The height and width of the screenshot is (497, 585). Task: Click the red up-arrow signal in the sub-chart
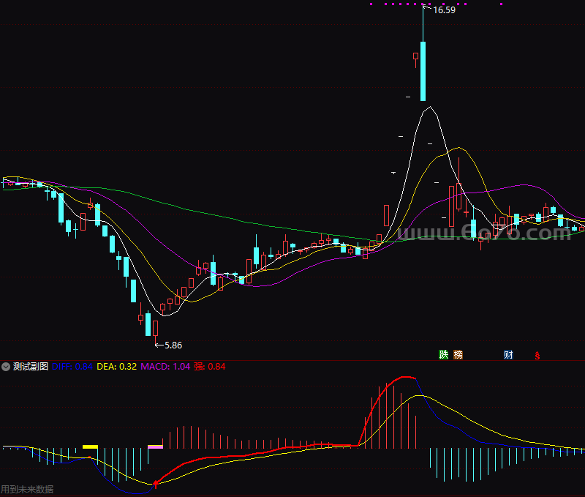click(156, 485)
